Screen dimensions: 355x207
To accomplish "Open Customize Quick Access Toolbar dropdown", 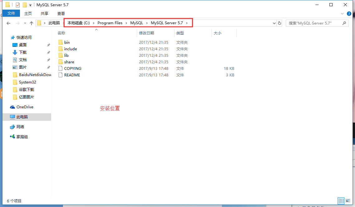I will pos(30,5).
